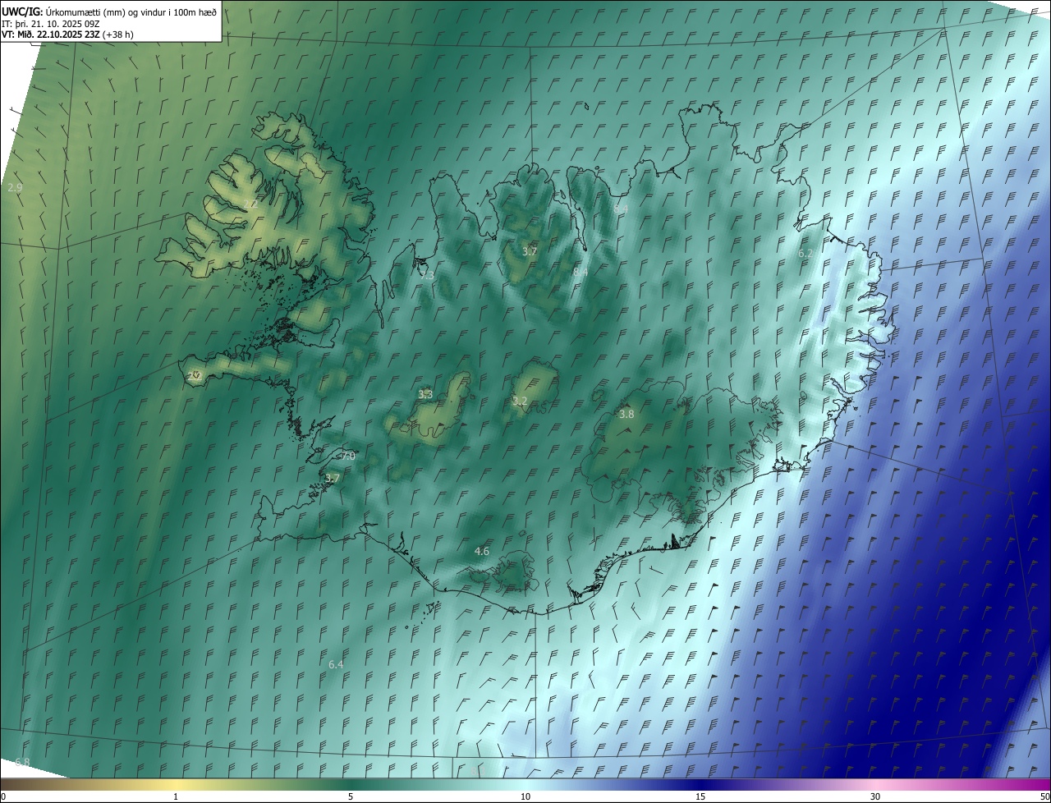Click the 15 tick on the color scale
The width and height of the screenshot is (1051, 803).
click(700, 796)
